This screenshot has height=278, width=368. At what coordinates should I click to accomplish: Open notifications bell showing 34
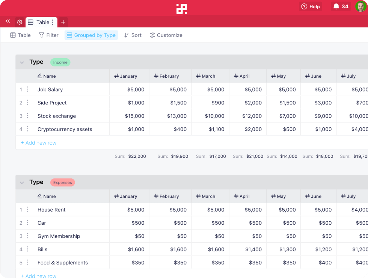(x=341, y=6)
